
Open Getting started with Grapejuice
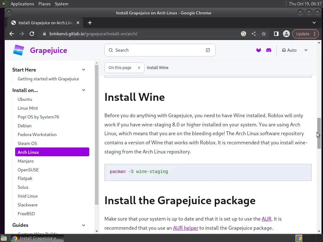click(x=48, y=79)
